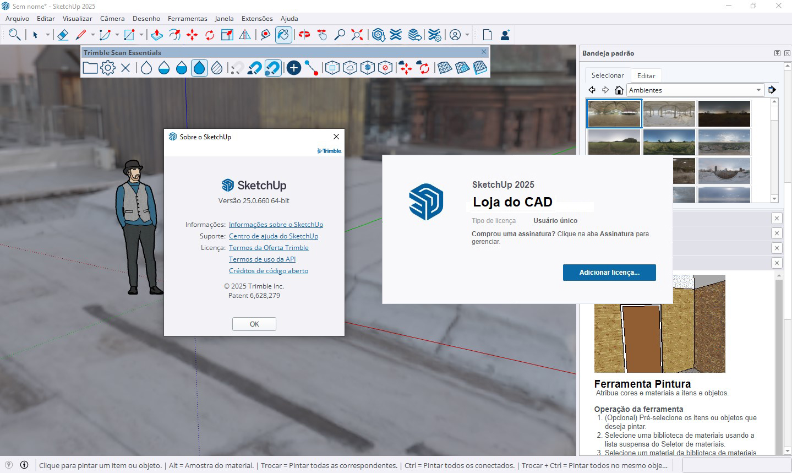
Task: Expand the Arc tool dropdown arrow
Action: pyautogui.click(x=117, y=35)
